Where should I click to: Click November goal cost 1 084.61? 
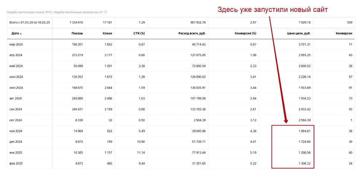[304, 131]
